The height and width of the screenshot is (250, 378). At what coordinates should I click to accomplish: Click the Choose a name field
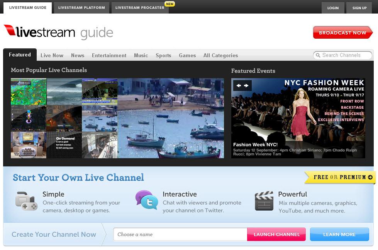point(180,234)
